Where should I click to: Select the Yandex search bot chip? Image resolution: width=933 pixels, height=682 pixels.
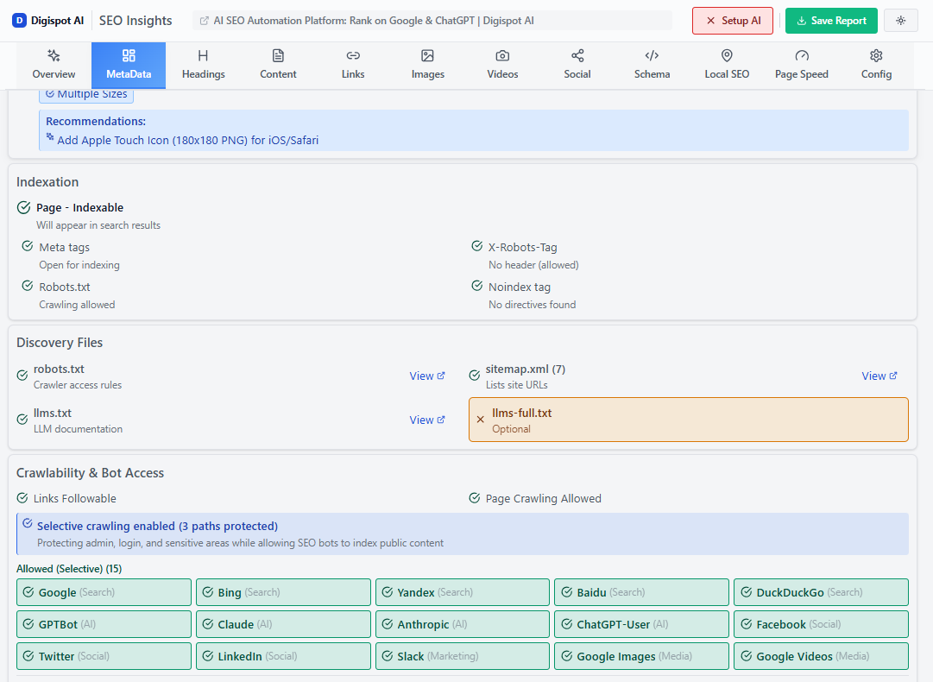[463, 592]
